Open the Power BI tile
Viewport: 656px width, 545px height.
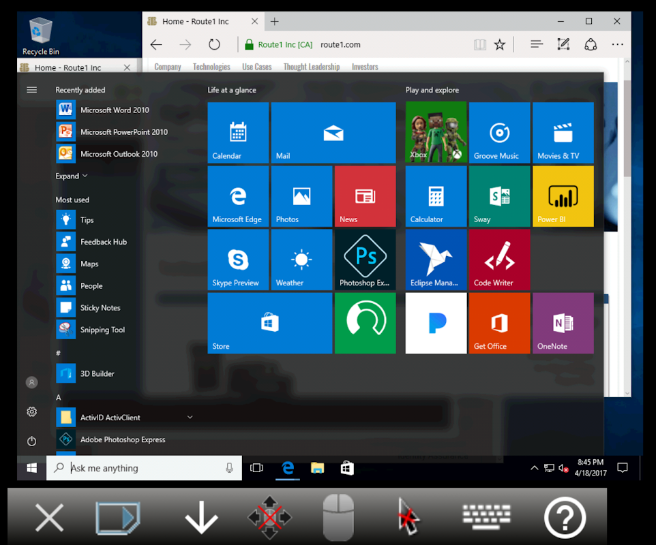(x=563, y=196)
